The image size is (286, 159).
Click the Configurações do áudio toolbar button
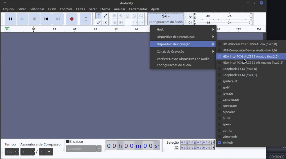click(166, 19)
